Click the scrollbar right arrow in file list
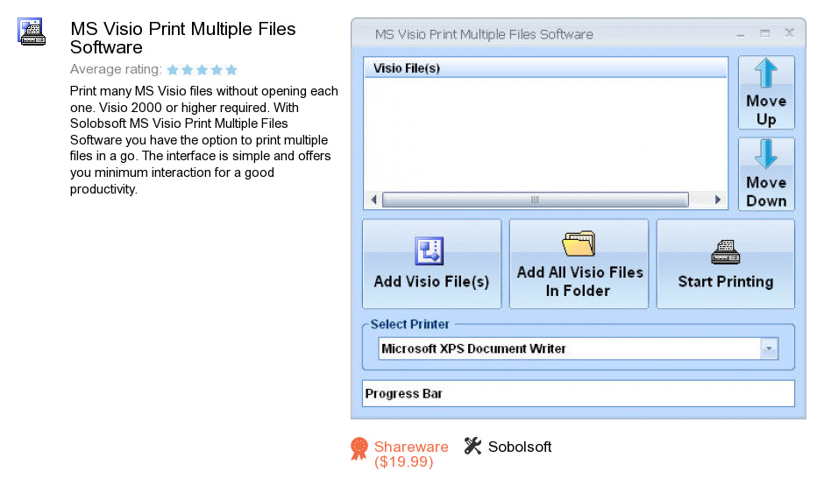The image size is (824, 493). 717,200
